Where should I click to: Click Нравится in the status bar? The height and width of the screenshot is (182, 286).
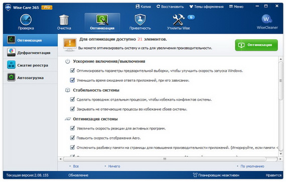coord(273,175)
